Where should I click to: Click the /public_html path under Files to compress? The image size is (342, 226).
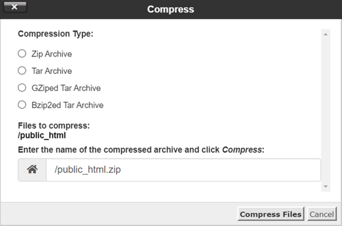42,136
